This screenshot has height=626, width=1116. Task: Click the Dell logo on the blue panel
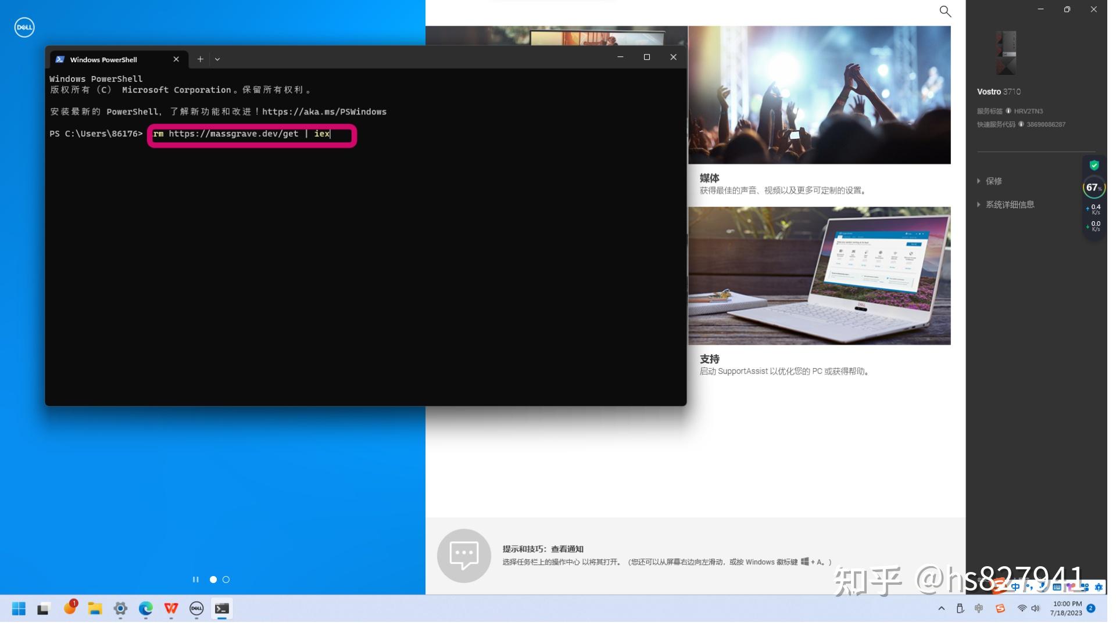[x=24, y=27]
